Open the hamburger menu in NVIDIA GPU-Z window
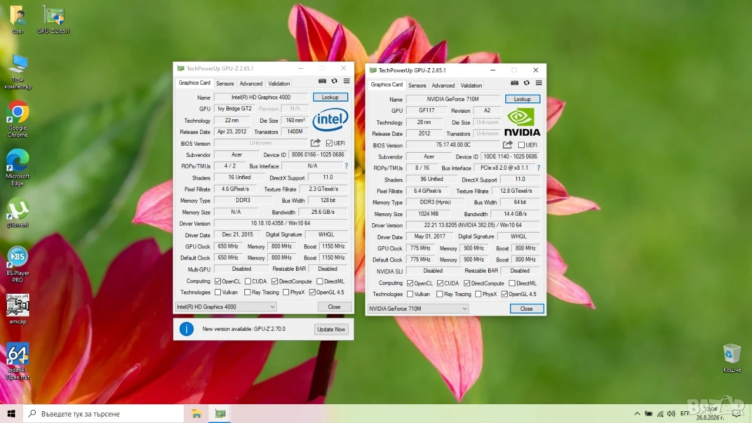Image resolution: width=752 pixels, height=423 pixels. point(539,83)
